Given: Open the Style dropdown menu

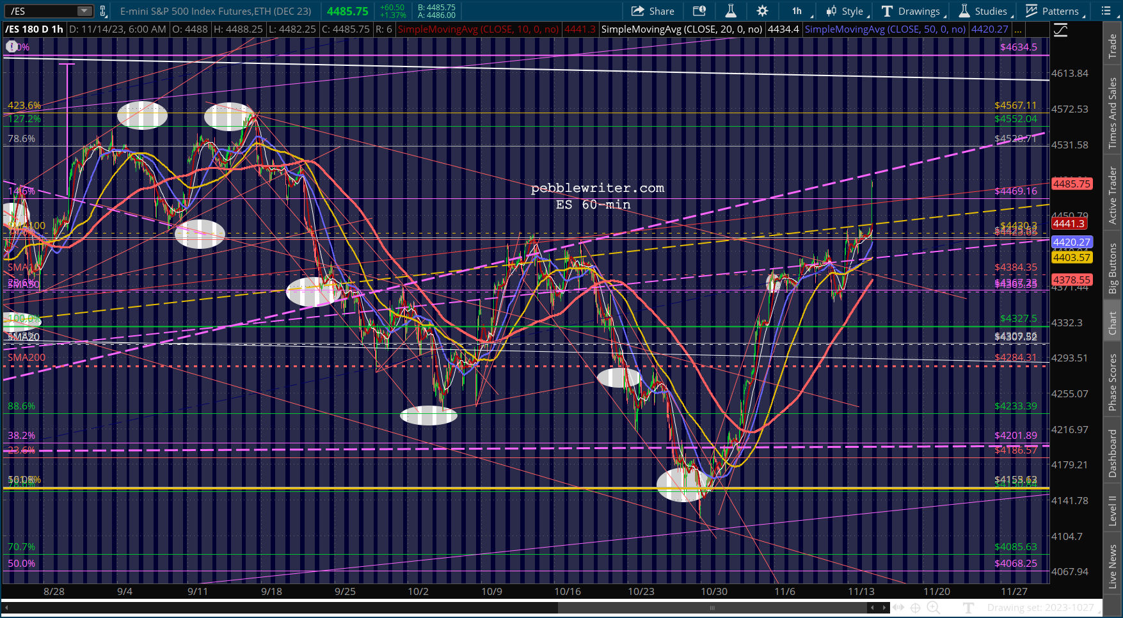Looking at the screenshot, I should pyautogui.click(x=845, y=11).
